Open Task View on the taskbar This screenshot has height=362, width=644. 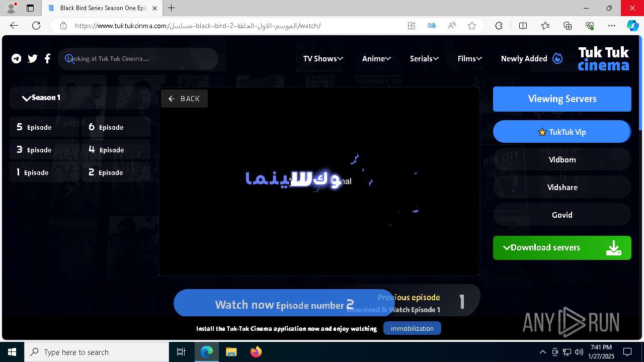click(181, 352)
